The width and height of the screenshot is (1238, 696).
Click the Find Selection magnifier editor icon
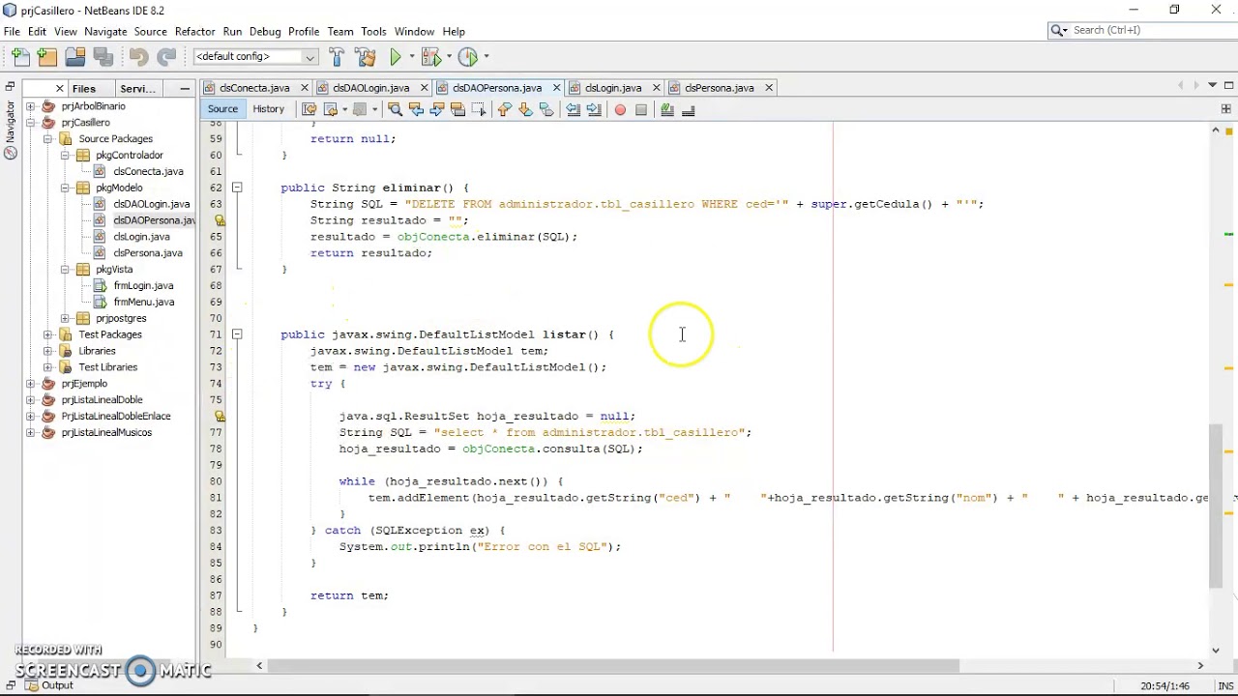tap(395, 110)
